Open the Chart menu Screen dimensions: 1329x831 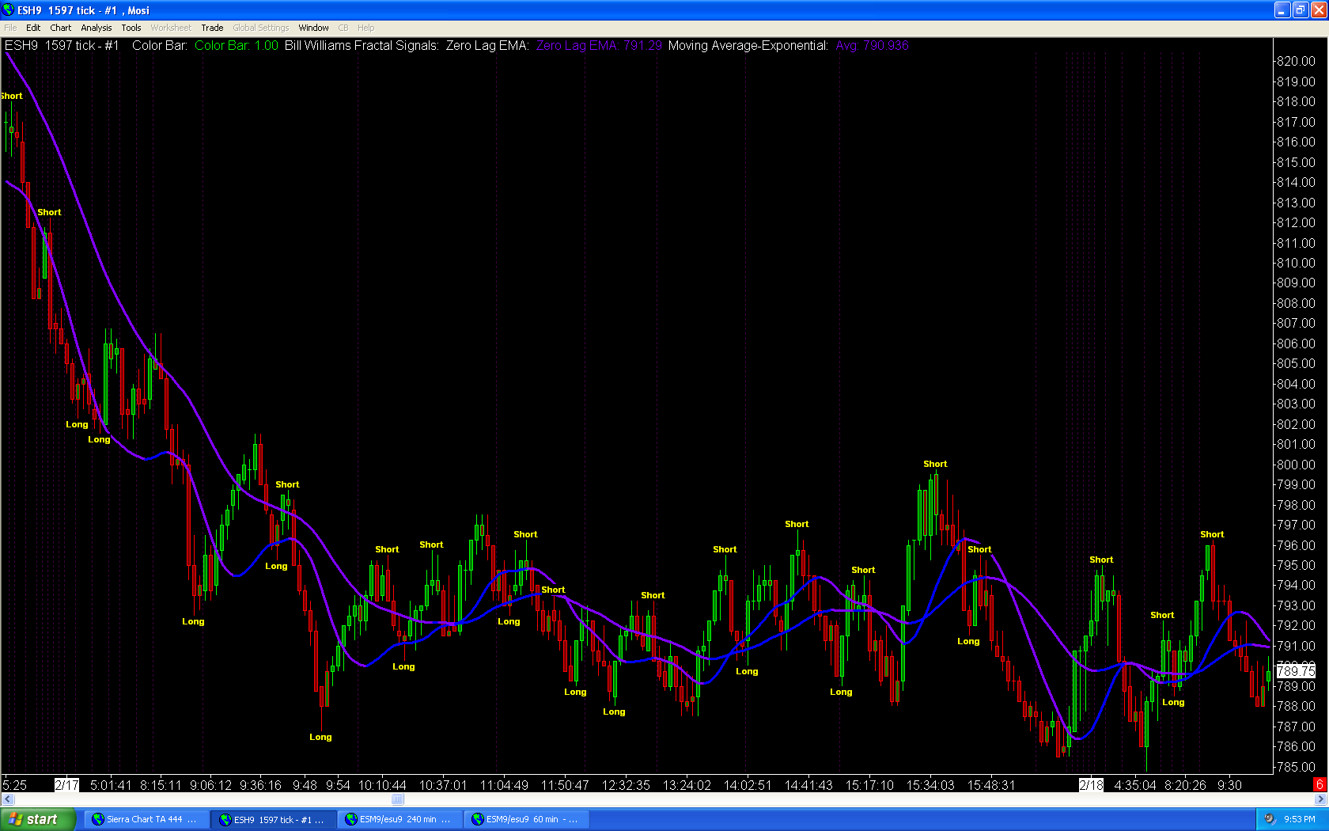pos(61,28)
